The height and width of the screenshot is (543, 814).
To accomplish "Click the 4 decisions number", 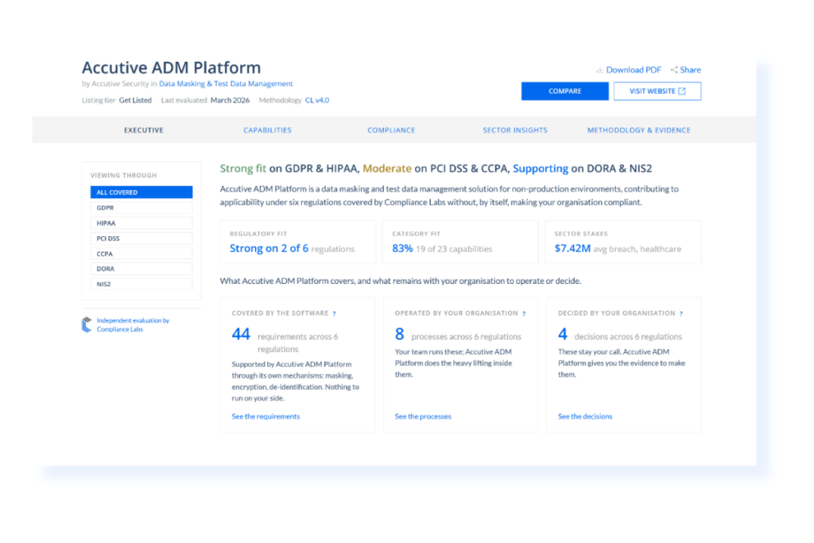I will (563, 335).
